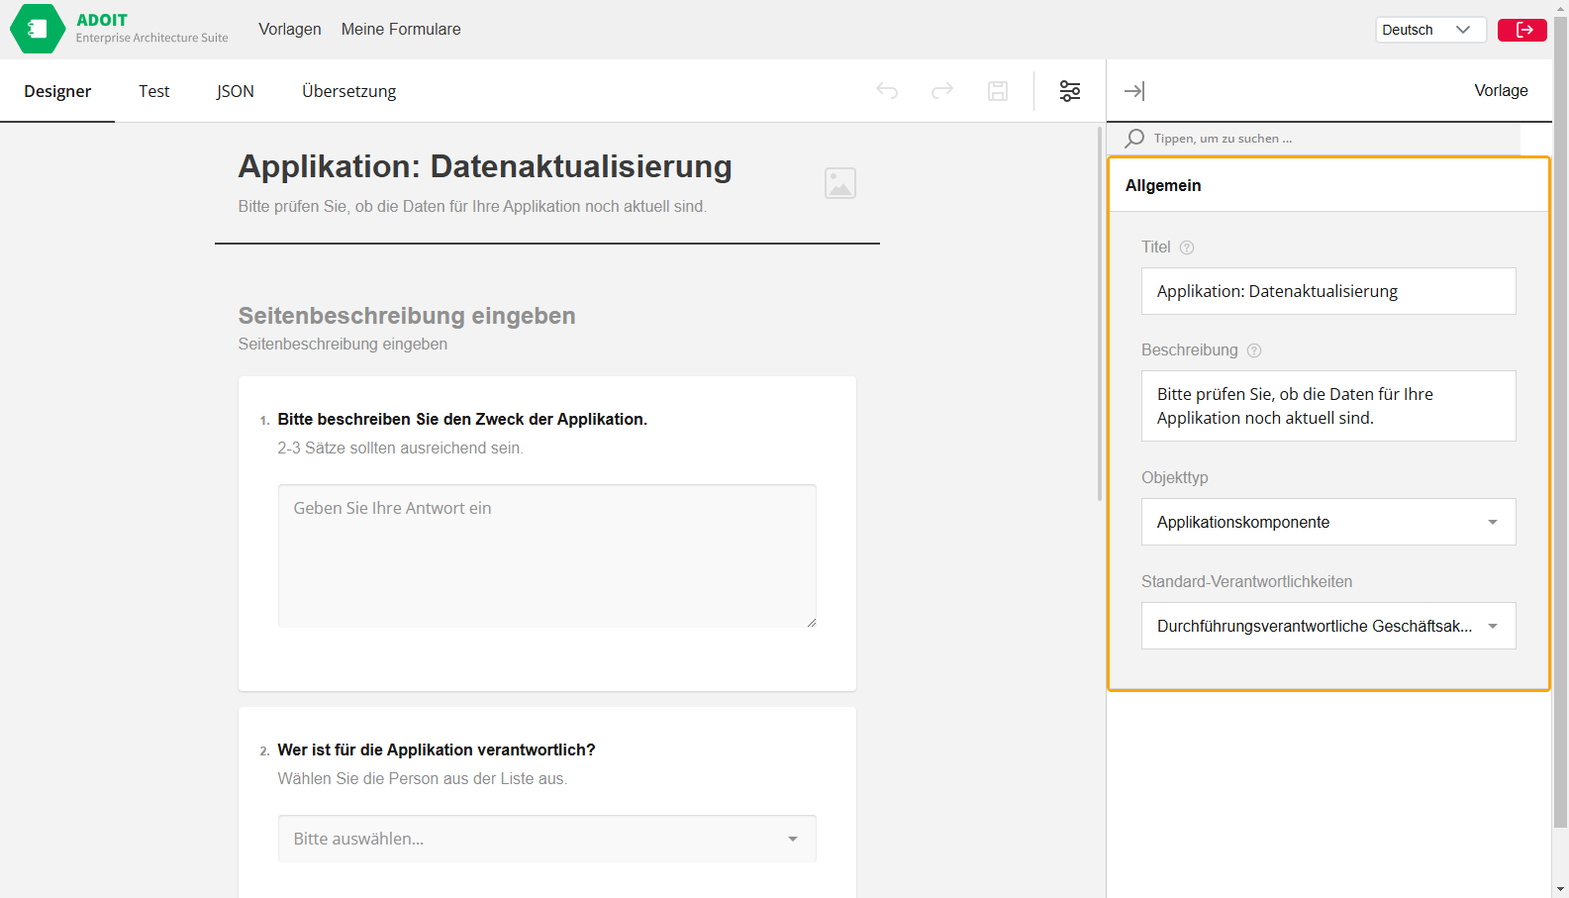Collapse the Allgemein section header
This screenshot has height=898, width=1569.
pyautogui.click(x=1328, y=185)
